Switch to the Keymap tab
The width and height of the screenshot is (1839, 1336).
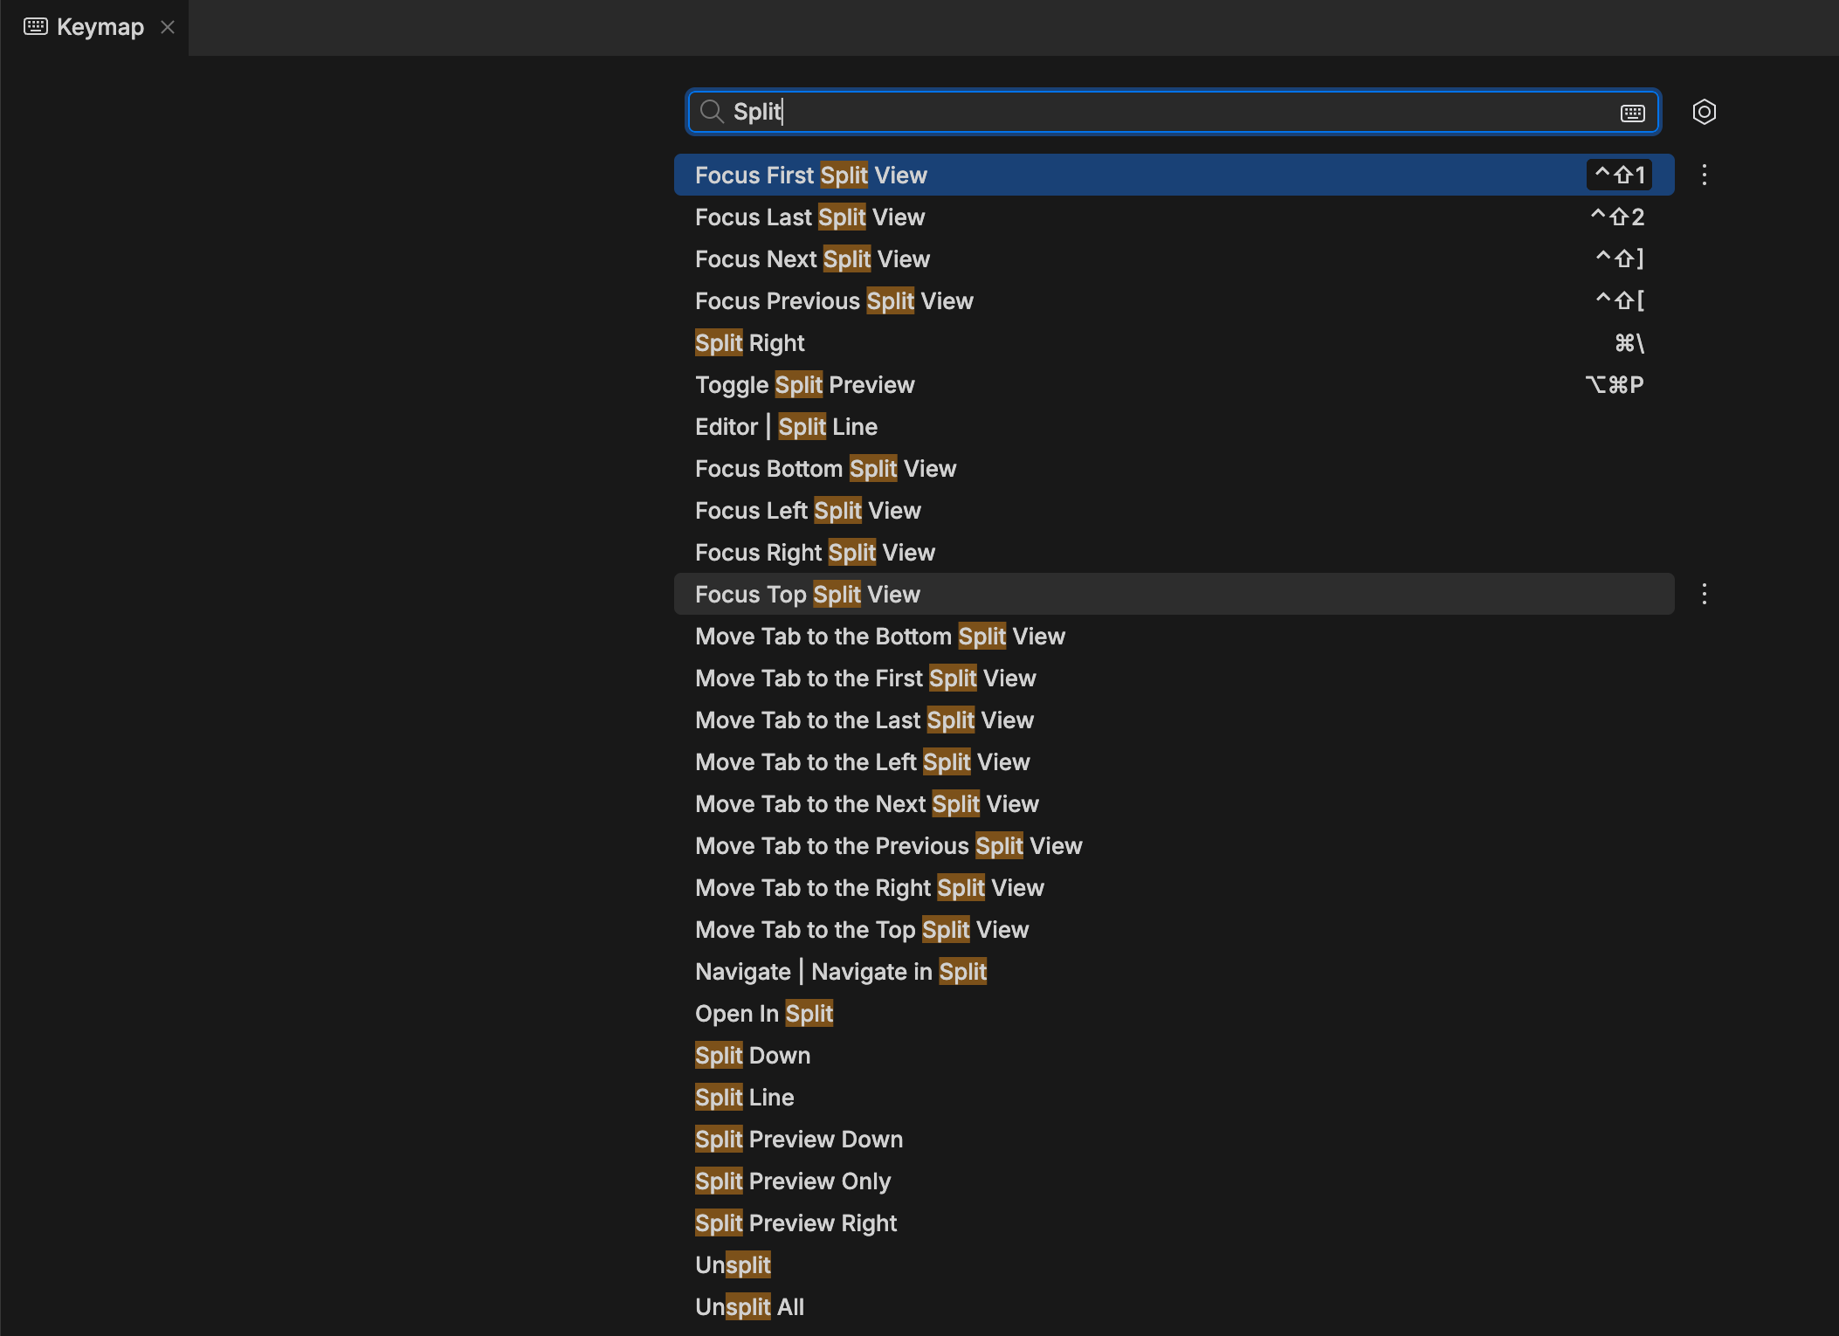pos(99,26)
